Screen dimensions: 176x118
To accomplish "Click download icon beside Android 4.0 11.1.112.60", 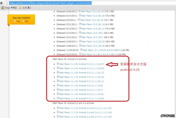I will coord(58,98).
